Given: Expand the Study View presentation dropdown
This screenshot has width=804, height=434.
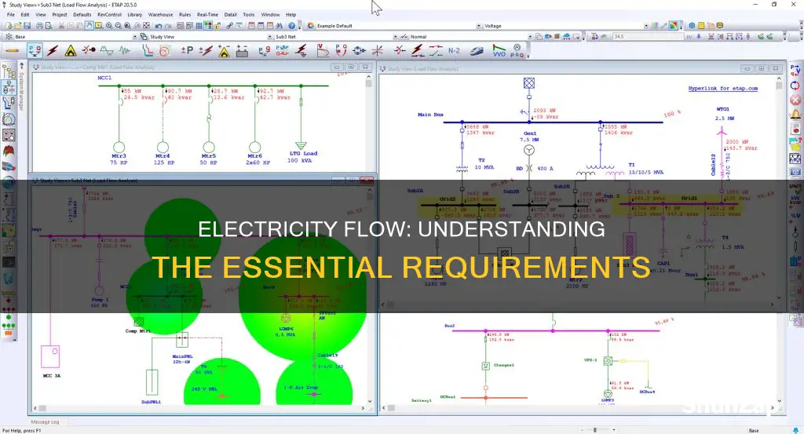Looking at the screenshot, I should click(270, 37).
